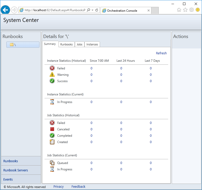Open a new blank browser tab
202x190 pixels.
pos(155,10)
